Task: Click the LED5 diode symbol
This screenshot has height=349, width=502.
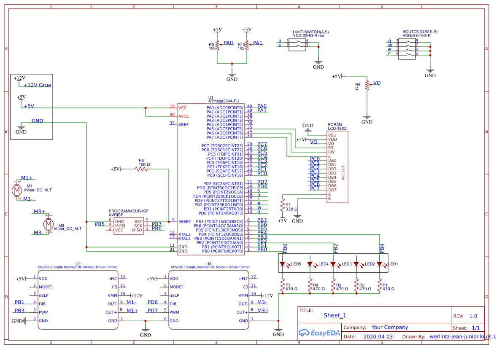Action: point(283,263)
